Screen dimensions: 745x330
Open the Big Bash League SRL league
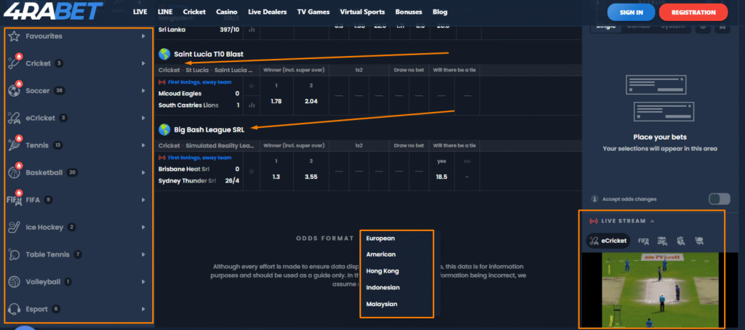tap(209, 129)
